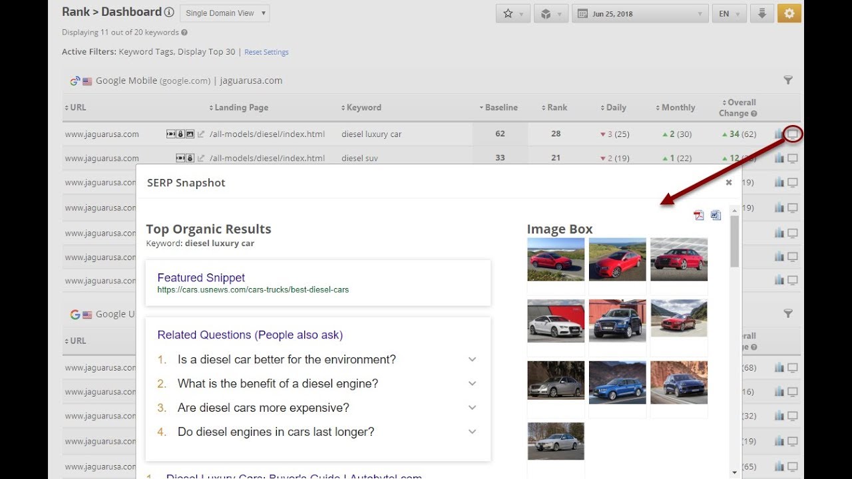The height and width of the screenshot is (479, 852).
Task: Click 'Related Questions (People also ask)' heading
Action: (x=250, y=335)
